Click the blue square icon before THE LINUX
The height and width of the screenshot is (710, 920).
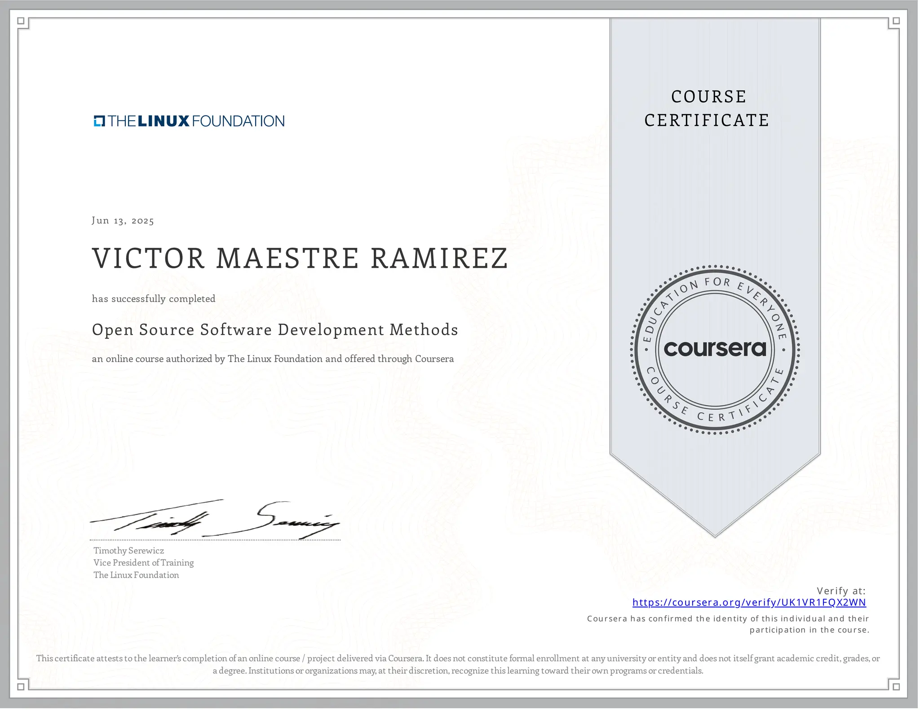[x=99, y=121]
